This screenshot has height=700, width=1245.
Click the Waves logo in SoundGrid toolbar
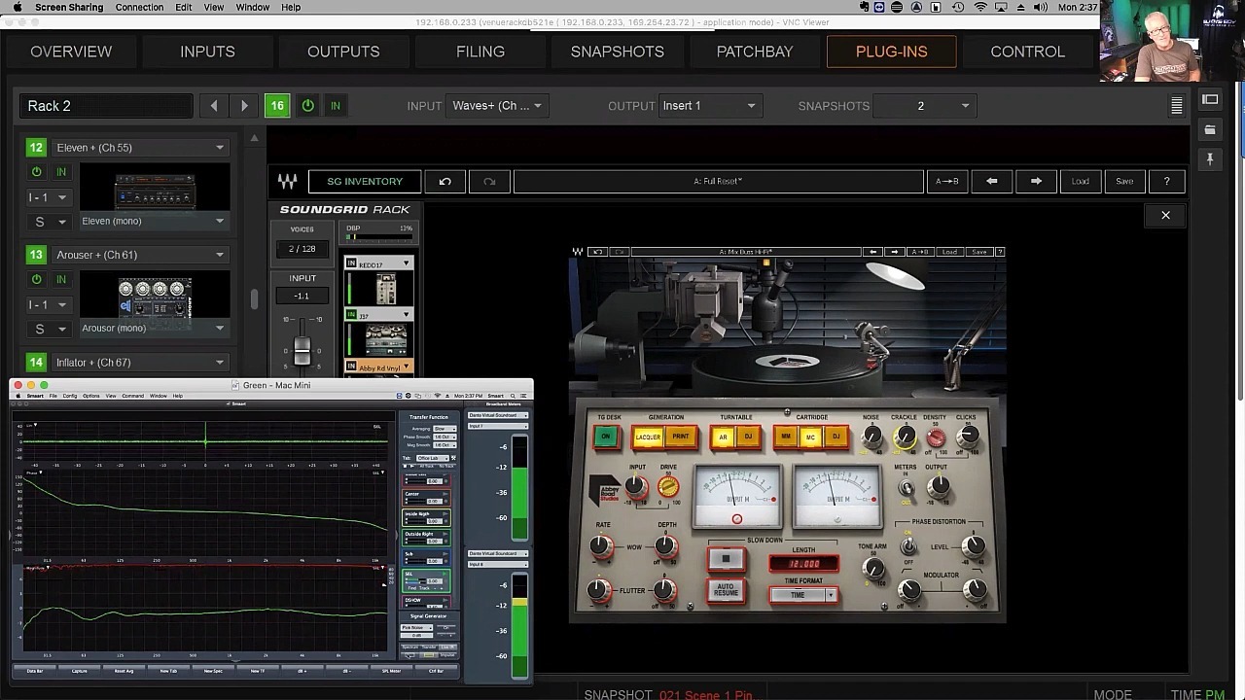click(287, 182)
